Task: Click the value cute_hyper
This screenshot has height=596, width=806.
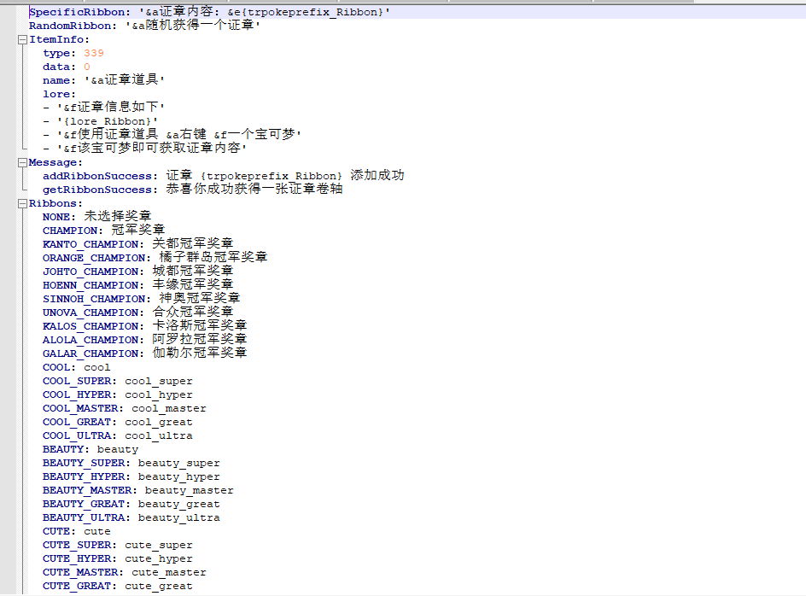Action: click(158, 558)
